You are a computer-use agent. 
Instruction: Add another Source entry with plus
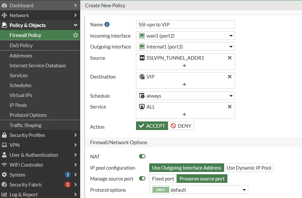point(184,66)
